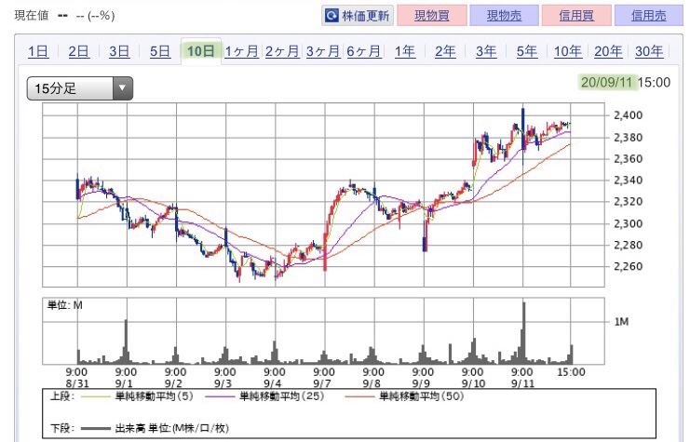
Task: Click the 9/8 date axis label
Action: pyautogui.click(x=372, y=383)
